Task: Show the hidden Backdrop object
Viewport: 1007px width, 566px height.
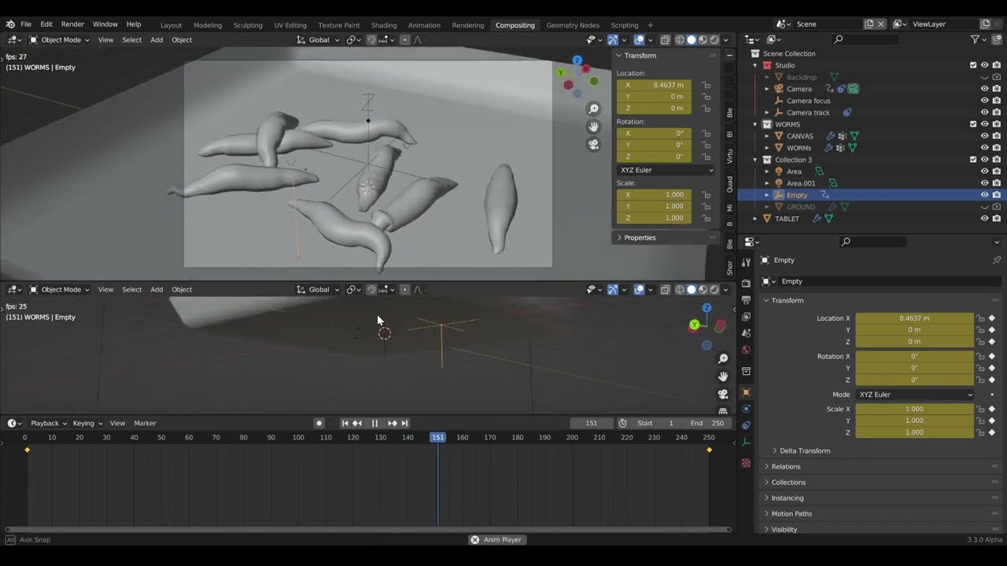Action: (984, 77)
